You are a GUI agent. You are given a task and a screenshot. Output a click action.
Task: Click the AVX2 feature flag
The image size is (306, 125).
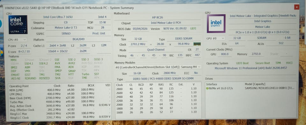72,63
